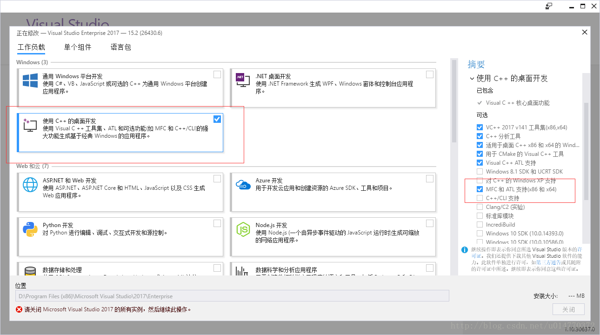
Task: Uncheck VC++ 2017 v141 toolset option
Action: coord(480,127)
